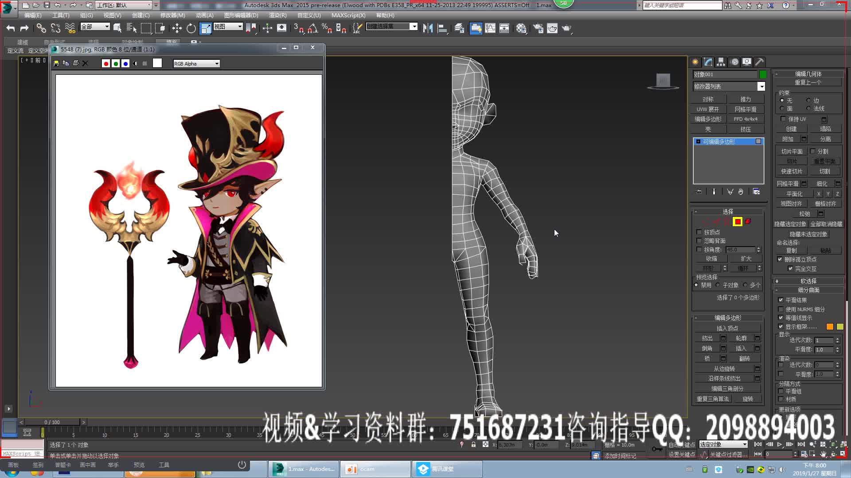Screen dimensions: 851x478
Task: Save the 5548 (7).jpg image
Action: (x=56, y=63)
